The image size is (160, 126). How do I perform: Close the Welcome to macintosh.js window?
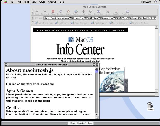[x=6, y=64]
